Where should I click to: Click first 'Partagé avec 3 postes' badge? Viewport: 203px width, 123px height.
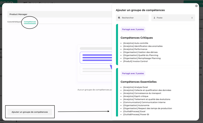click(133, 29)
